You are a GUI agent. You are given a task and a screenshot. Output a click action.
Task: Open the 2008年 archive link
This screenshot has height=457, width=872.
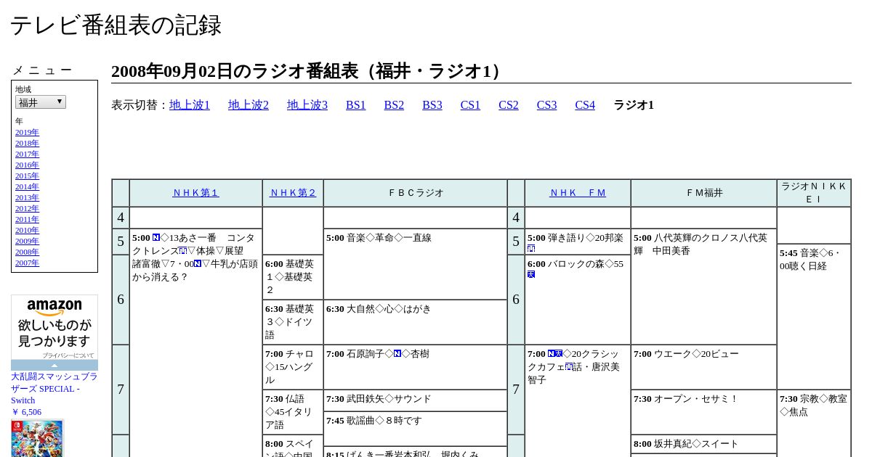27,252
